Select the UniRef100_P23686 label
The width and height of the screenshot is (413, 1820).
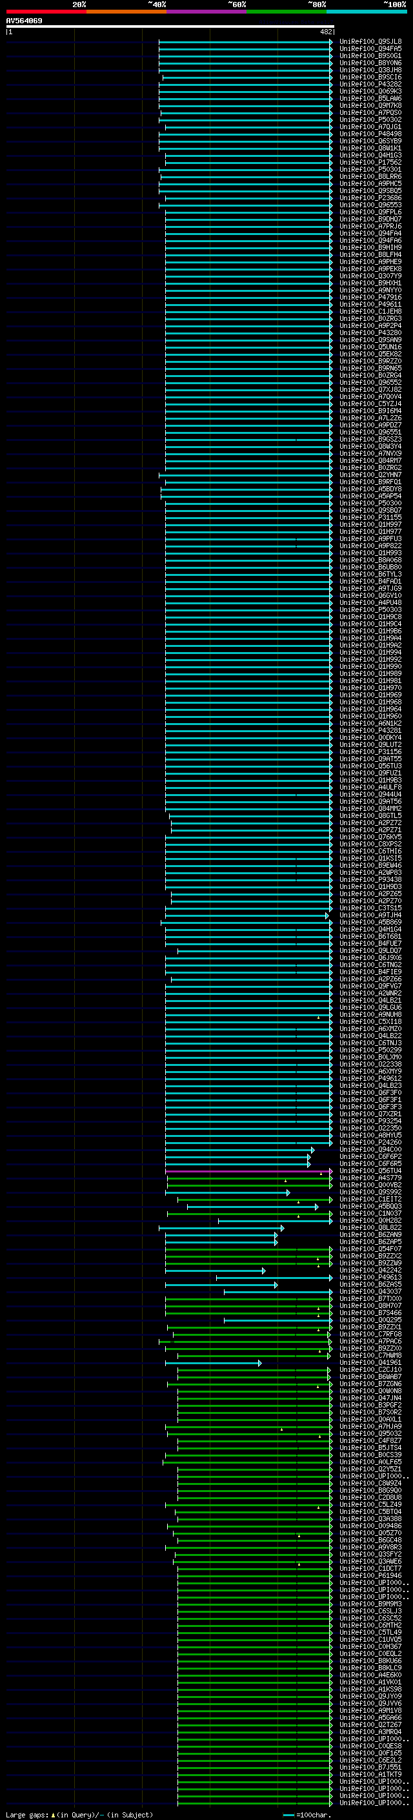tap(370, 198)
